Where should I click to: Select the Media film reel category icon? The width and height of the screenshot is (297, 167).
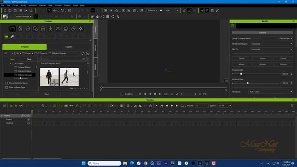tap(81, 29)
